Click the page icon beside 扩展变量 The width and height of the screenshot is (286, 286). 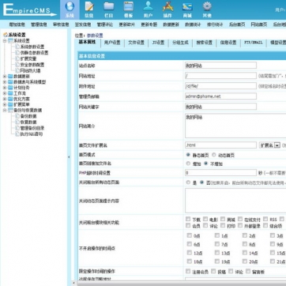17,58
